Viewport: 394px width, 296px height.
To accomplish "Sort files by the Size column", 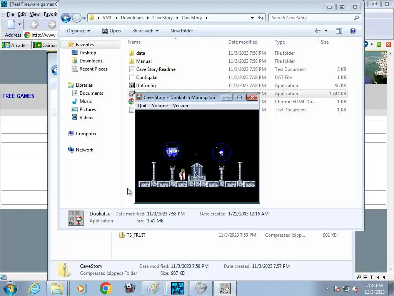I will (325, 42).
